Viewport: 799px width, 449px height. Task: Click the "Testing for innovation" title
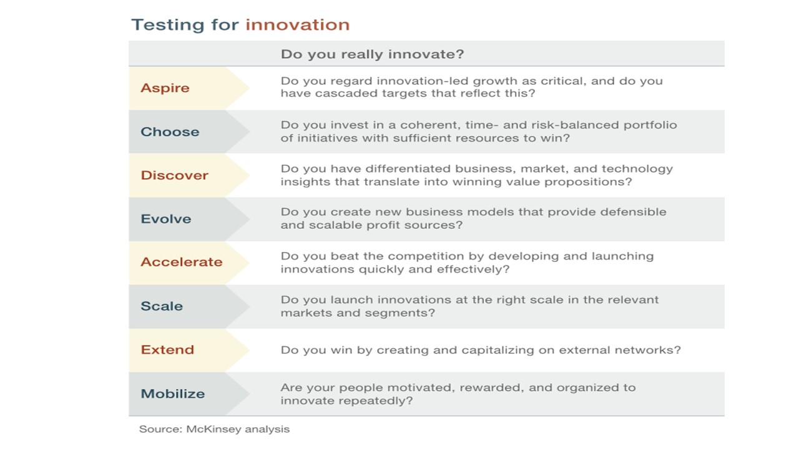240,25
